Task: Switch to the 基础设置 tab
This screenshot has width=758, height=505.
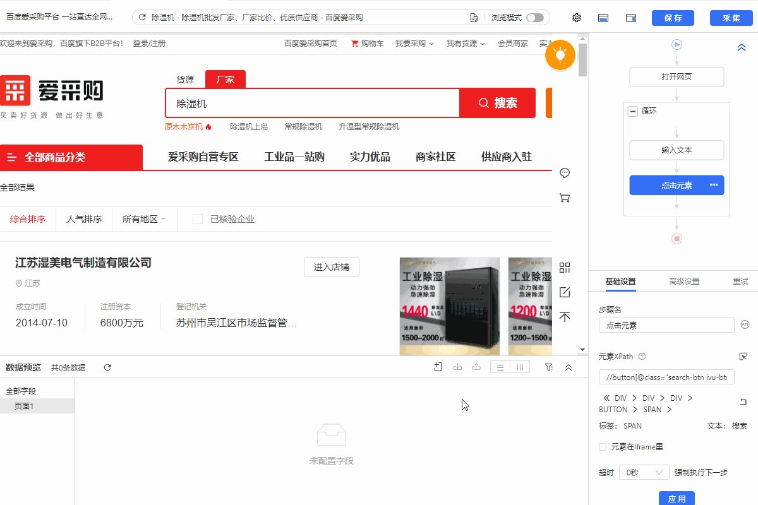Action: click(621, 282)
